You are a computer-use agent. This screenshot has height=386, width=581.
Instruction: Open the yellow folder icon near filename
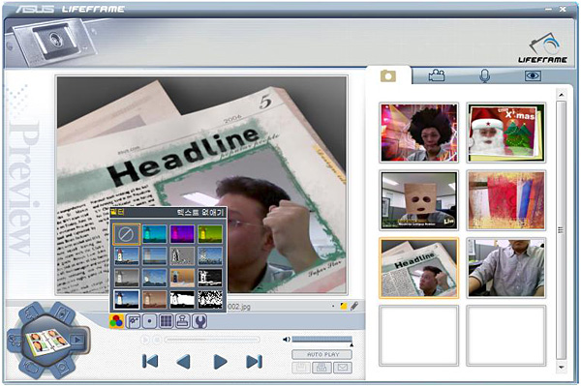point(344,306)
